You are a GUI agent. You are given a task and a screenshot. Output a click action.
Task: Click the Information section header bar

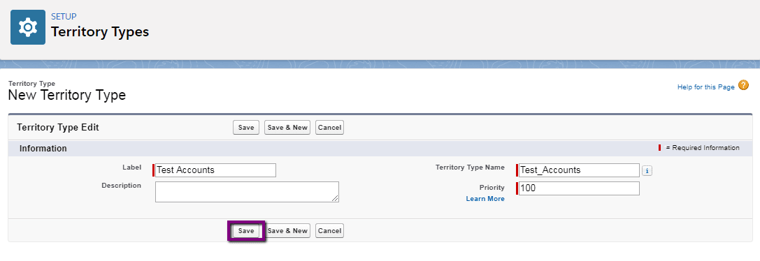(380, 148)
